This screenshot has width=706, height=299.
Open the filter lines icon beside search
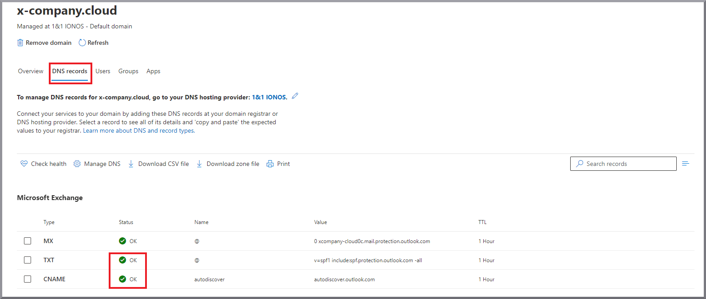click(686, 164)
